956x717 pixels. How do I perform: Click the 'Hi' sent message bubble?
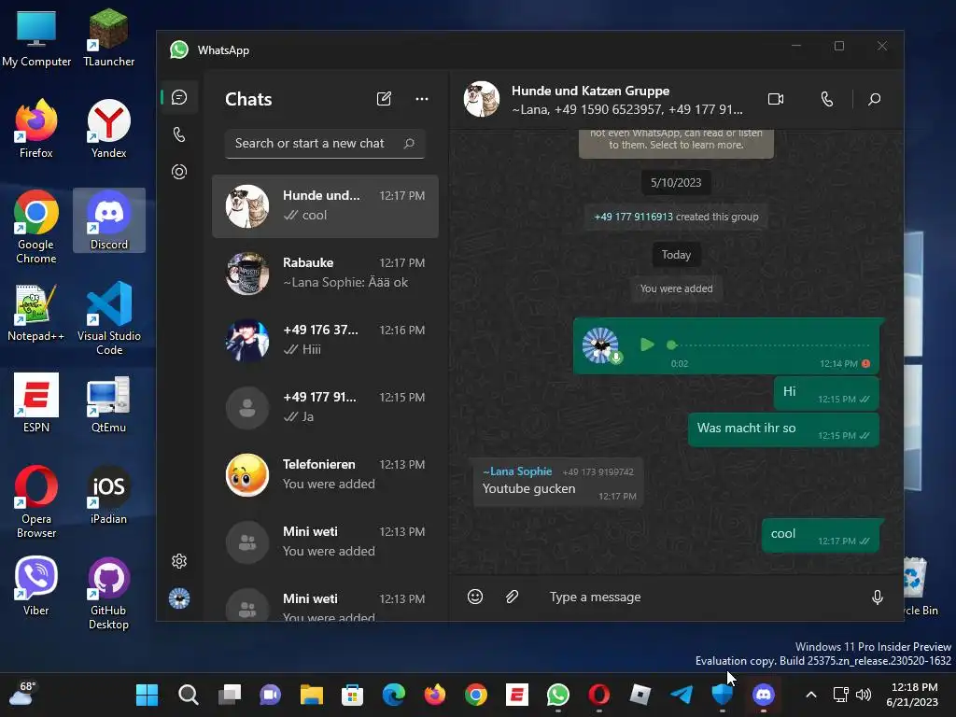coord(826,393)
